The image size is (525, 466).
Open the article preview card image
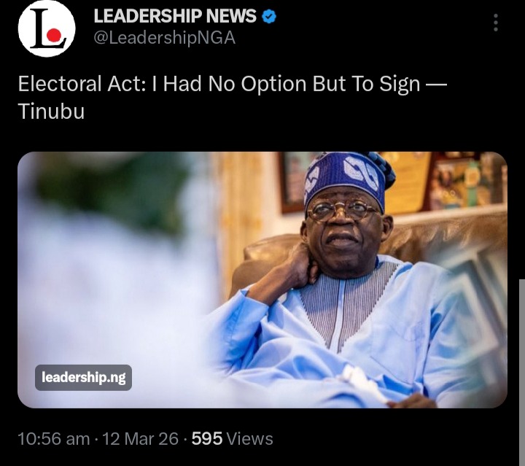pos(262,280)
